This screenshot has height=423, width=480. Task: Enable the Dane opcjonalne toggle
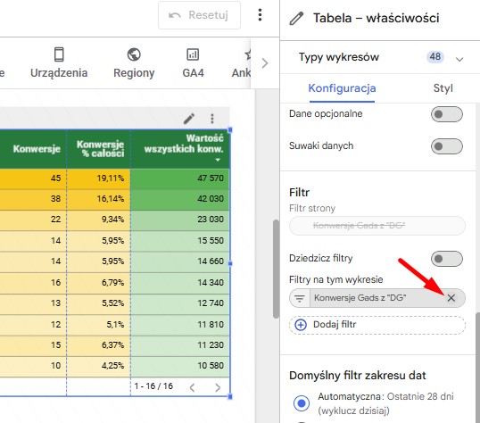coord(447,114)
